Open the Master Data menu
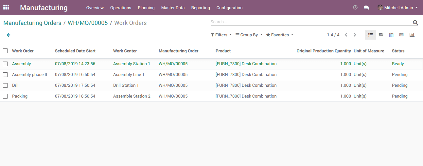The image size is (423, 166). (x=173, y=8)
